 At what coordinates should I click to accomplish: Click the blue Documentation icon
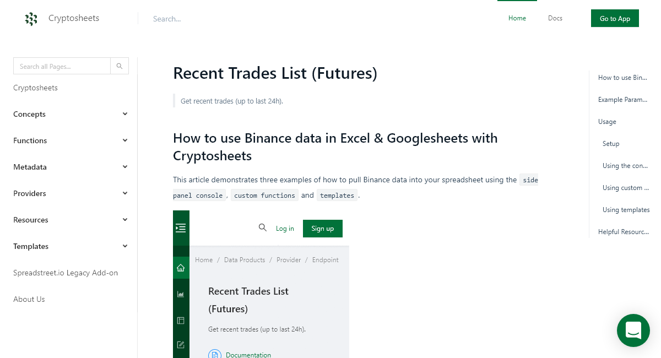pos(215,354)
